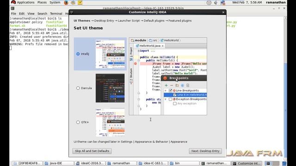Click the terminal window's vertical scrollbar
Image resolution: width=296 pixels, height=166 pixels.
pos(285,89)
